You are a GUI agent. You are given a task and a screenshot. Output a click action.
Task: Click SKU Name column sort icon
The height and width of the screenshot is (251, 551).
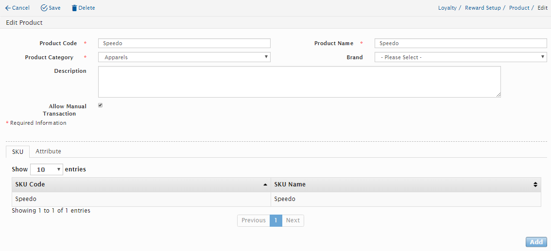coord(535,184)
